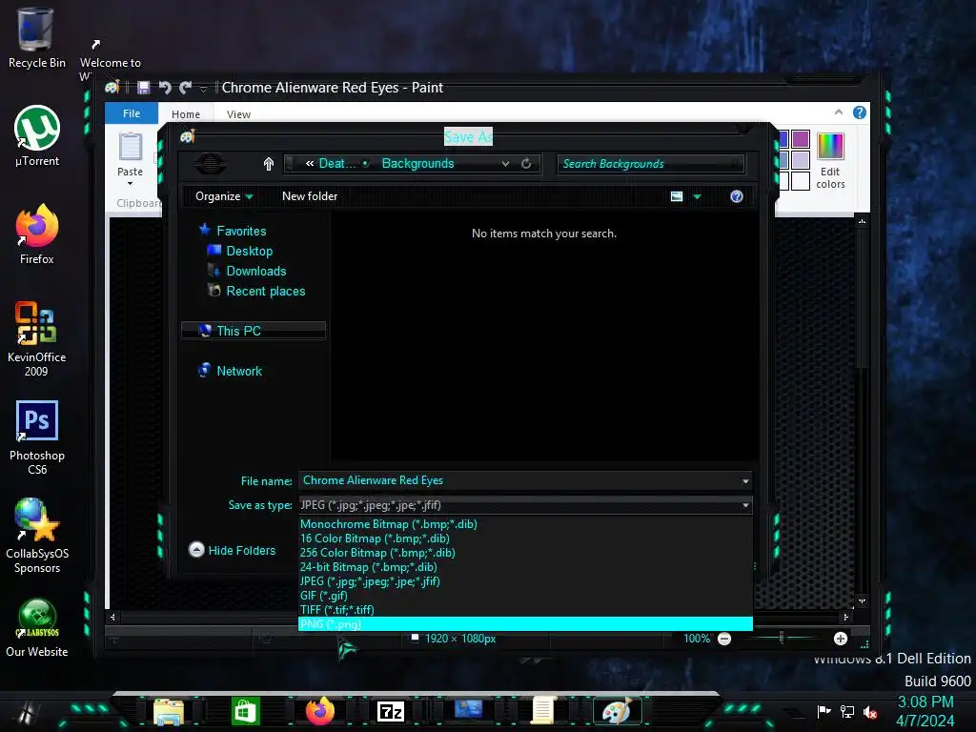Open the Our Website desktop shortcut
Image resolution: width=976 pixels, height=732 pixels.
pyautogui.click(x=37, y=627)
